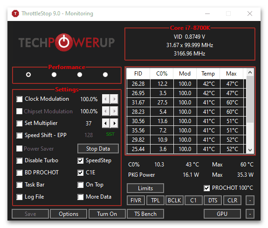Toggle the PROCHOT 100°C checkbox
The height and width of the screenshot is (228, 268).
click(206, 188)
